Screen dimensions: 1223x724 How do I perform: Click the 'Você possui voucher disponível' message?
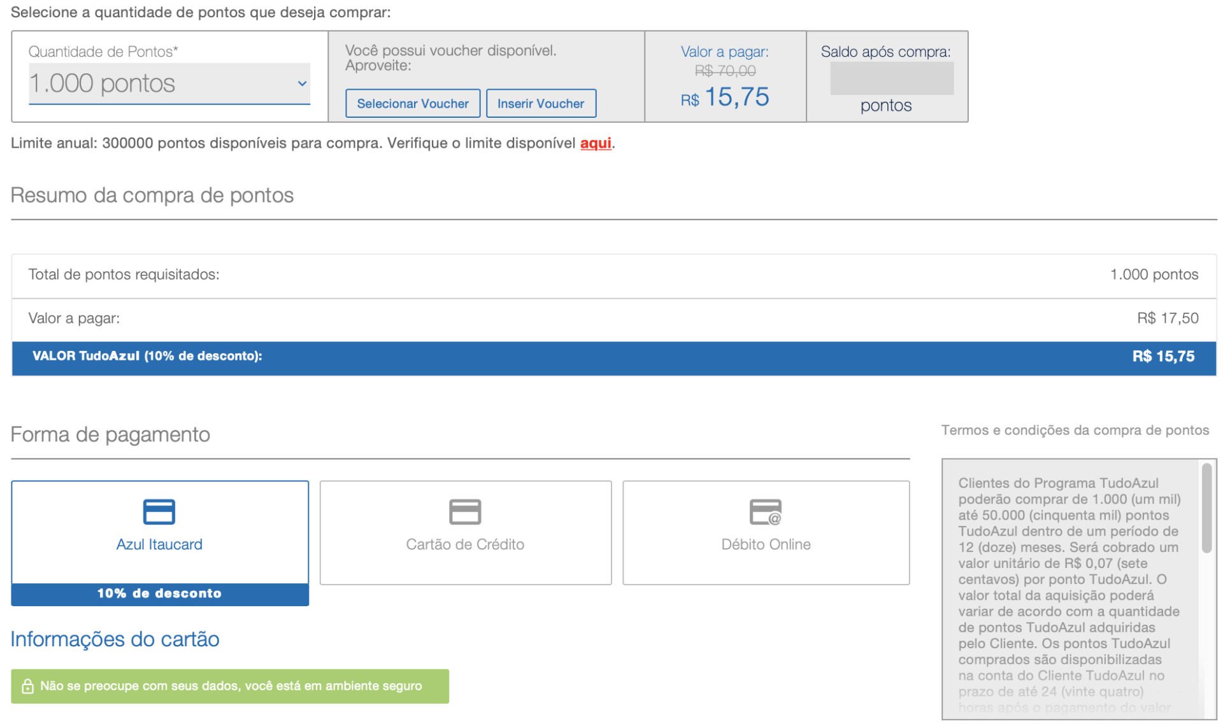click(x=451, y=58)
